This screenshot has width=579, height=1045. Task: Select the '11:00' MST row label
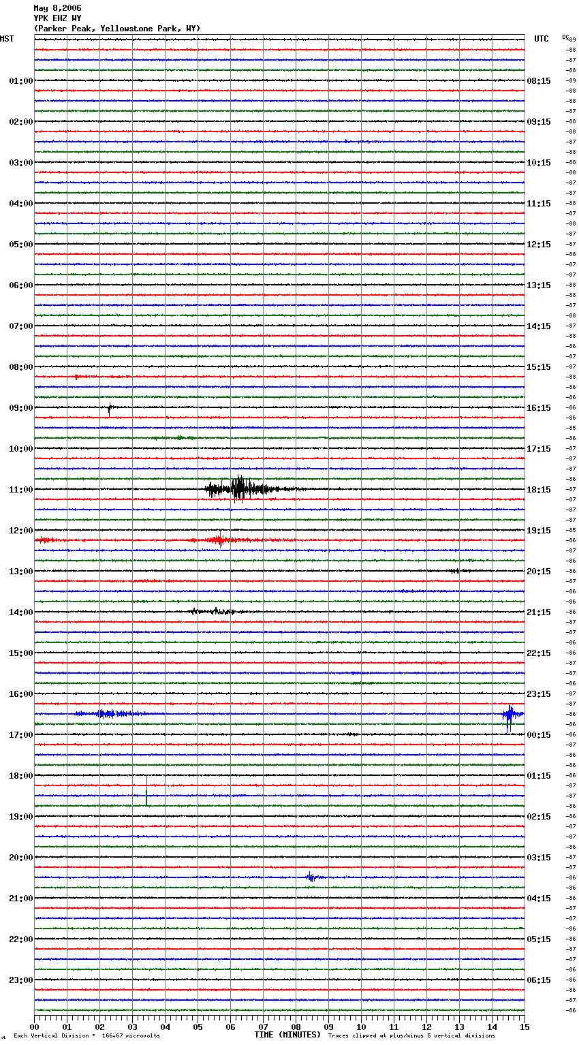[21, 490]
